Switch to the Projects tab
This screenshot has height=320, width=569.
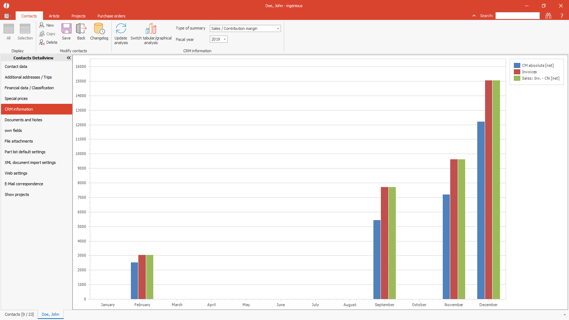click(78, 16)
